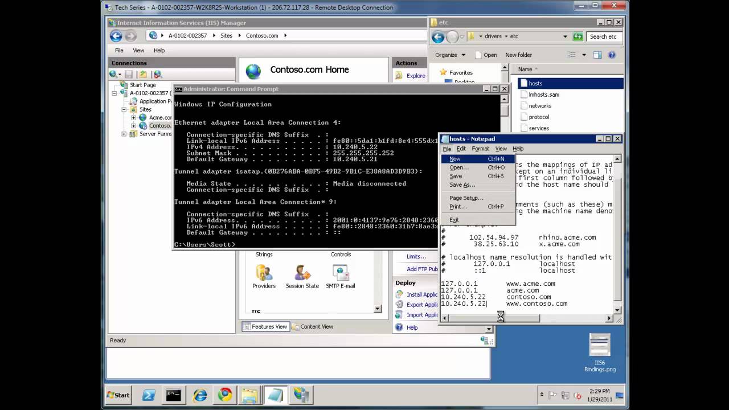
Task: Click the Install Application icon under Deploy
Action: point(399,294)
